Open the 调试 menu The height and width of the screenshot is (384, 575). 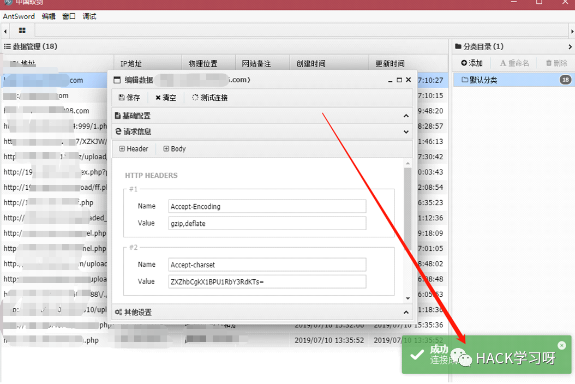[x=89, y=16]
